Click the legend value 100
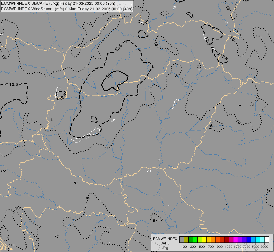The image size is (274, 252). pyautogui.click(x=184, y=247)
